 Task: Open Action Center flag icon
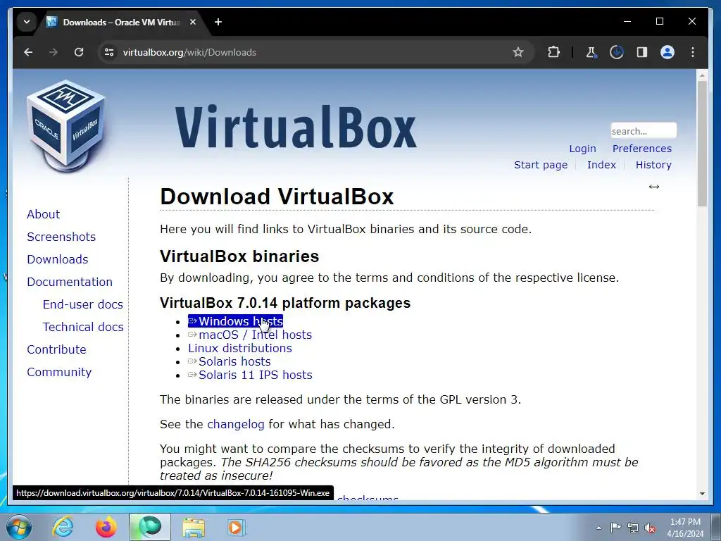pyautogui.click(x=615, y=528)
